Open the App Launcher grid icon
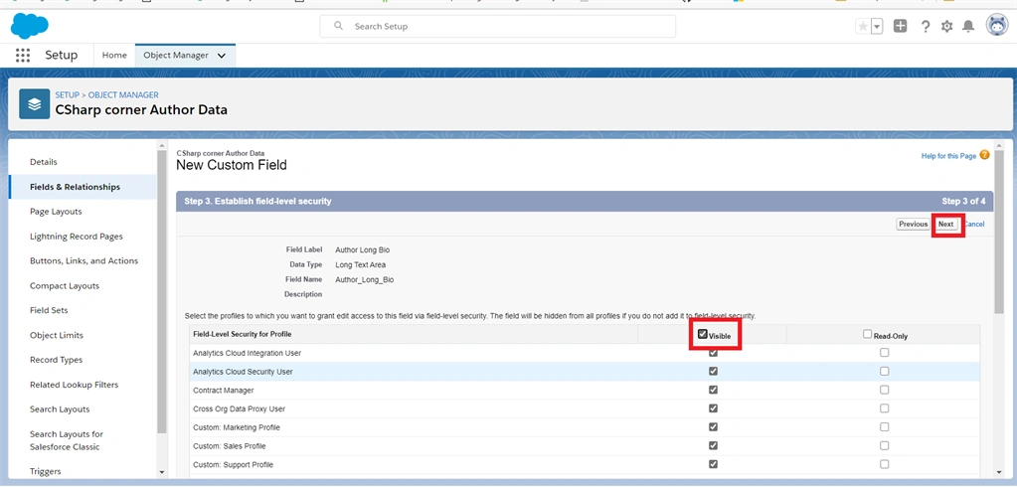This screenshot has width=1017, height=487. (x=23, y=55)
